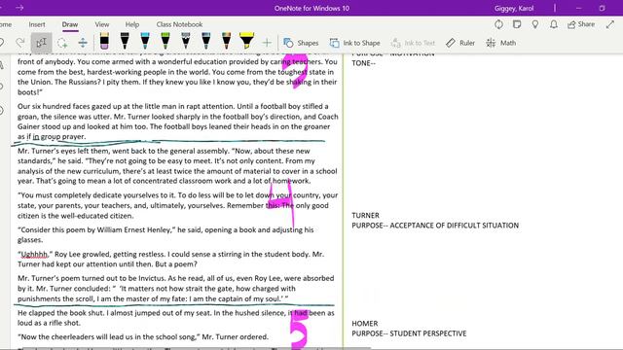Click "Now the cheerleaders will lead us" line
The height and width of the screenshot is (350, 623).
click(x=143, y=337)
